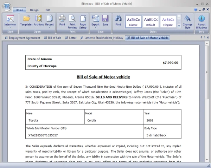
Task: Click the VIN value 'XTA210530T1635057'
Action: click(43, 135)
